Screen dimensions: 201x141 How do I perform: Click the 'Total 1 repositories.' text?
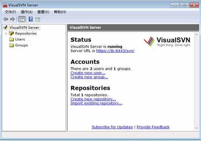coord(89,95)
